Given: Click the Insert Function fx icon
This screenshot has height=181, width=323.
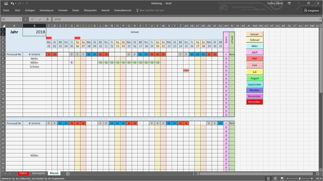Looking at the screenshot, I should coord(47,19).
